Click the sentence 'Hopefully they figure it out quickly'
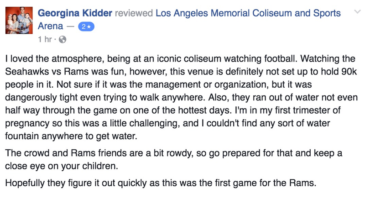Screen dimensions: 365x199 point(161,183)
